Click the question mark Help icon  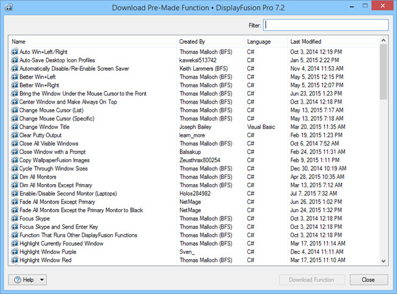tap(18, 280)
